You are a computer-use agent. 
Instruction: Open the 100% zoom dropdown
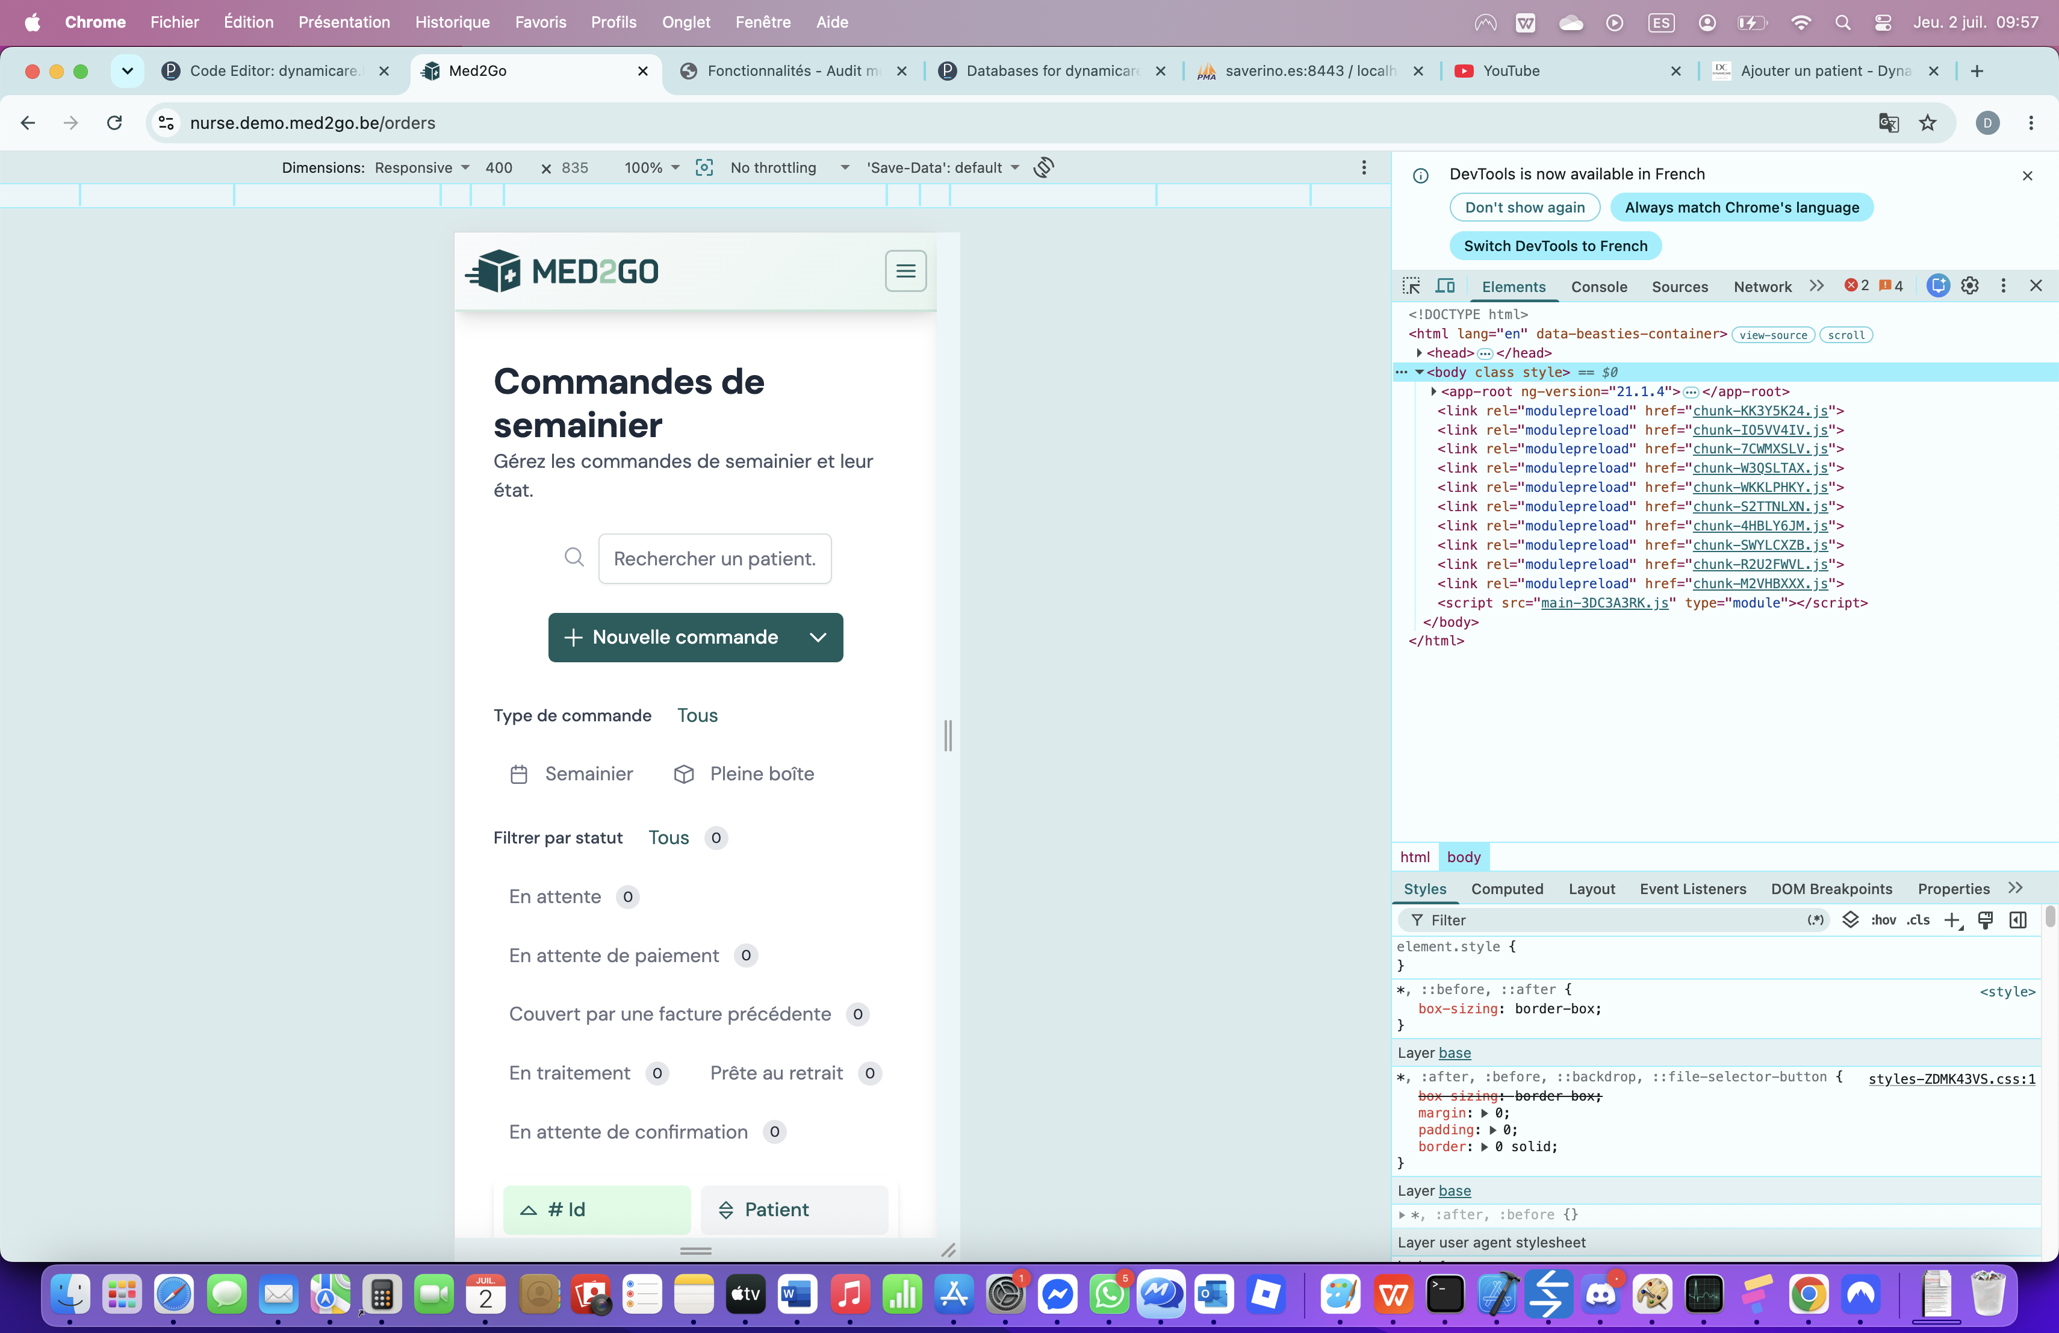(651, 168)
